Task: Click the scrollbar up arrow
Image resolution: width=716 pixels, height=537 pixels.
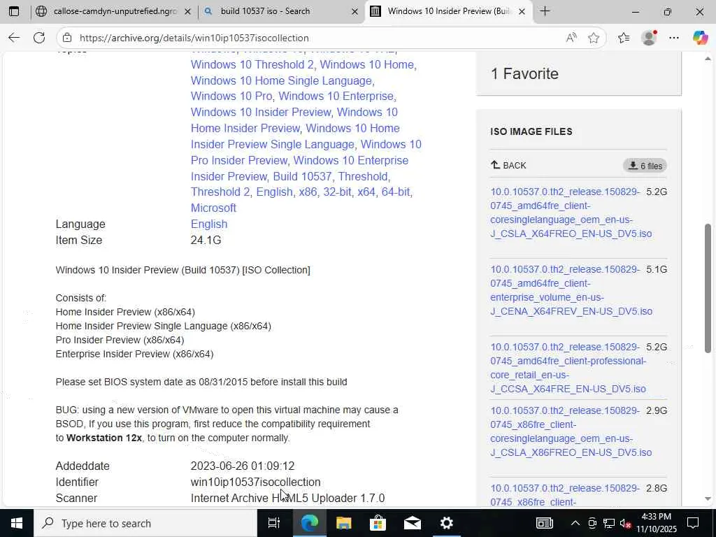Action: tap(708, 59)
